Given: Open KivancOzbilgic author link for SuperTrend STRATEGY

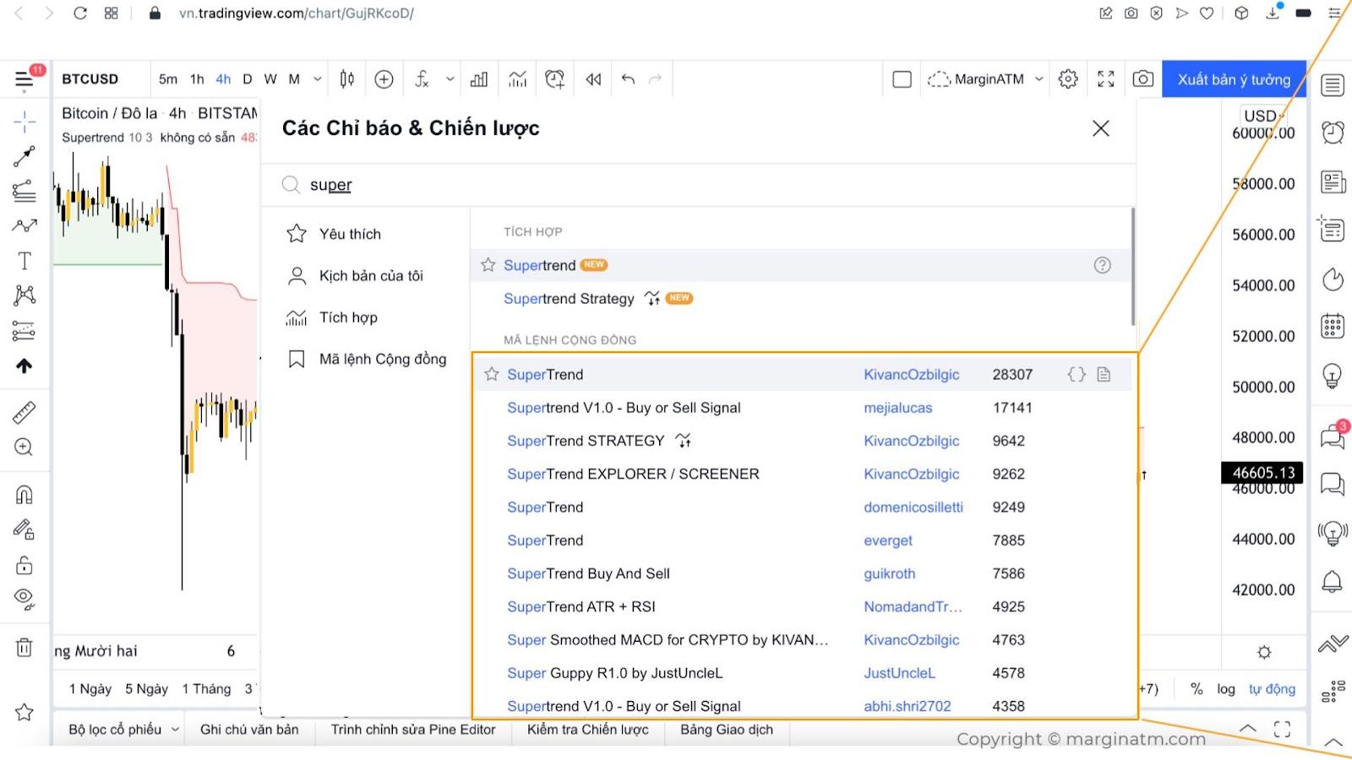Looking at the screenshot, I should tap(911, 441).
